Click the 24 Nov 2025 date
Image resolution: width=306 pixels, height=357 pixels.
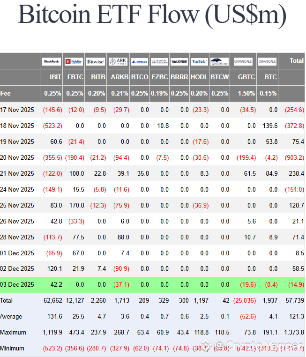[x=17, y=189]
